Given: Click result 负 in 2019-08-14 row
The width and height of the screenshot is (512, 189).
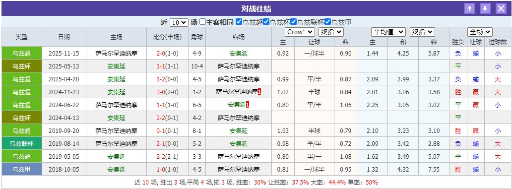Looking at the screenshot, I should 458,144.
